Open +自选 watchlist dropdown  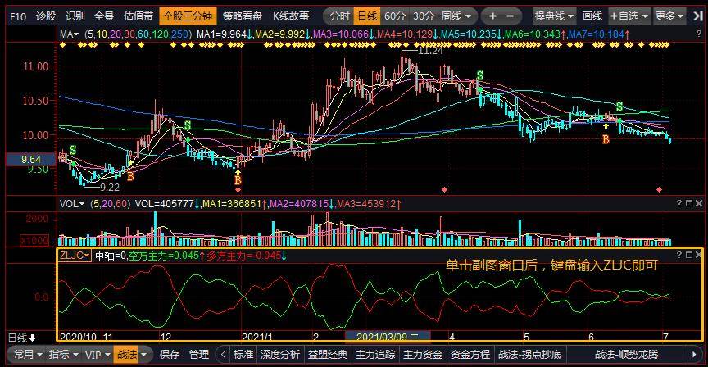(x=629, y=16)
